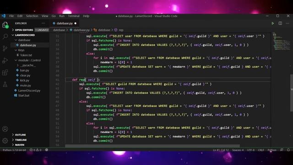Select language mode Python in status bar
The height and width of the screenshot is (165, 293).
tap(272, 150)
